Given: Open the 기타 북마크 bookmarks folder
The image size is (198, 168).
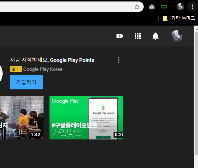Looking at the screenshot, I should [x=179, y=19].
